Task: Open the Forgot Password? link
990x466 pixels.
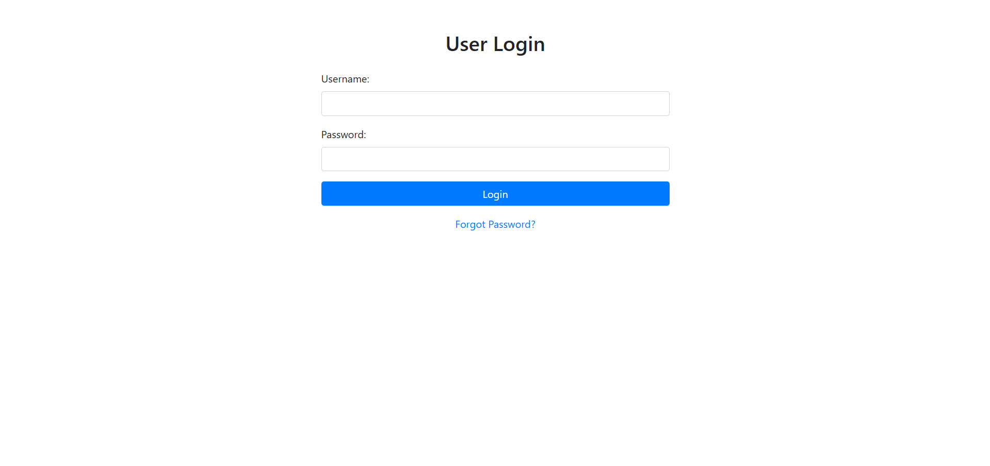Action: click(495, 224)
